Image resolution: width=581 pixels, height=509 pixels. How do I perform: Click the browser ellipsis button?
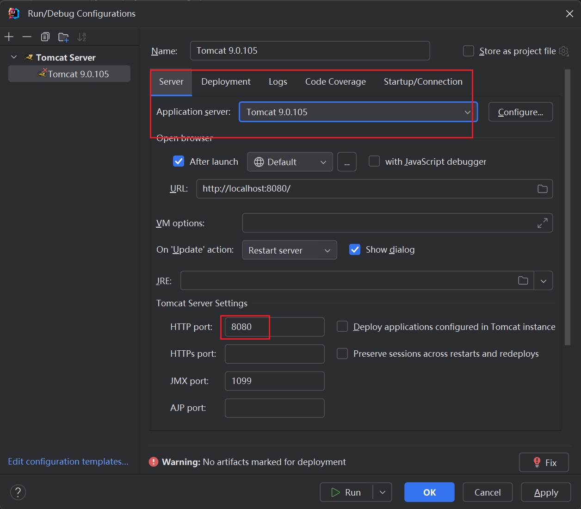347,162
